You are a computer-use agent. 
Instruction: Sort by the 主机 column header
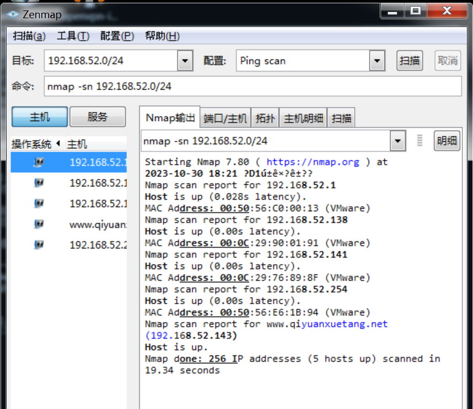96,144
